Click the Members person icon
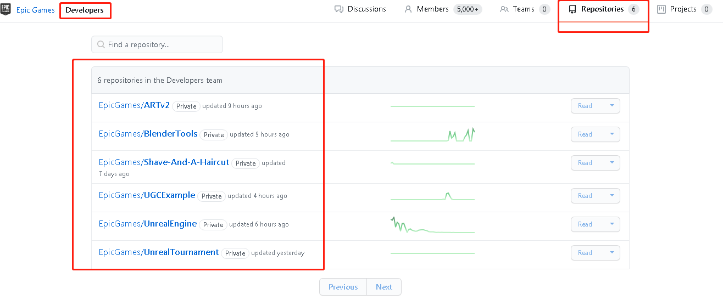723x300 pixels. click(408, 9)
